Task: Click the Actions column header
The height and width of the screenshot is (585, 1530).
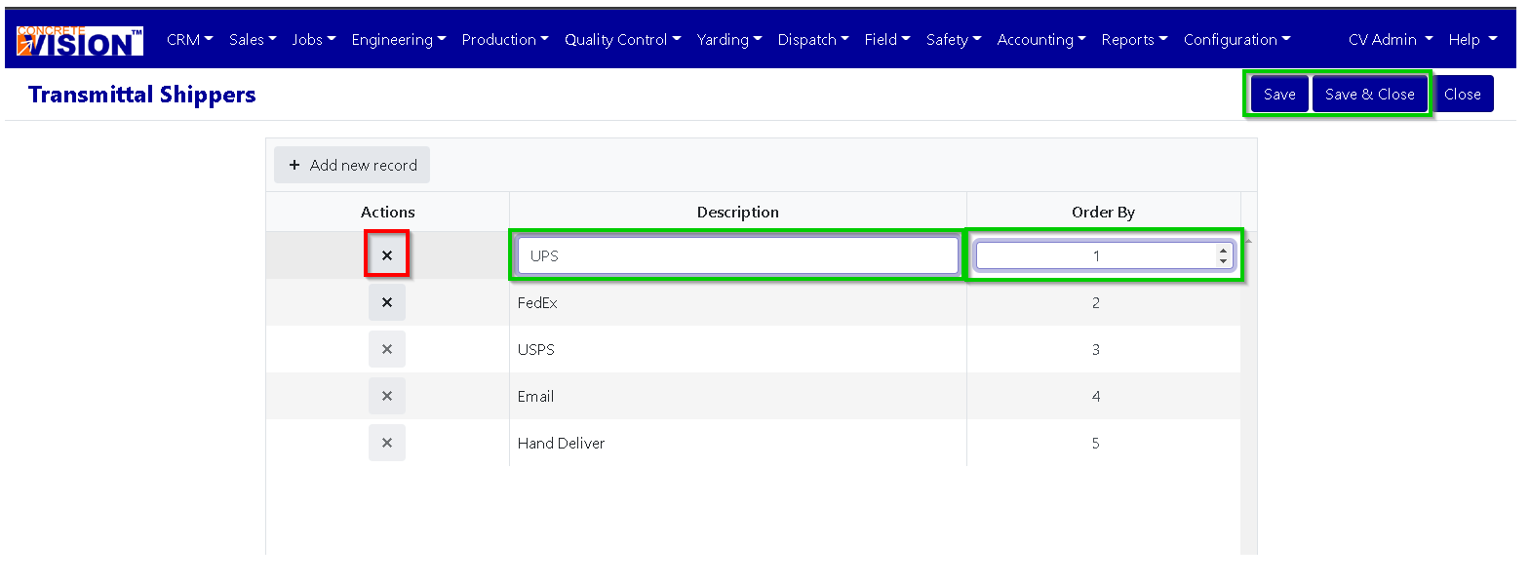Action: pos(388,212)
